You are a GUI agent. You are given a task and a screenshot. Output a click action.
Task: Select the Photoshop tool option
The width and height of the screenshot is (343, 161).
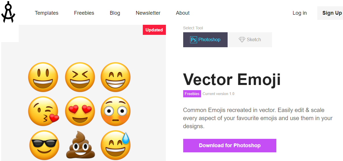point(205,40)
